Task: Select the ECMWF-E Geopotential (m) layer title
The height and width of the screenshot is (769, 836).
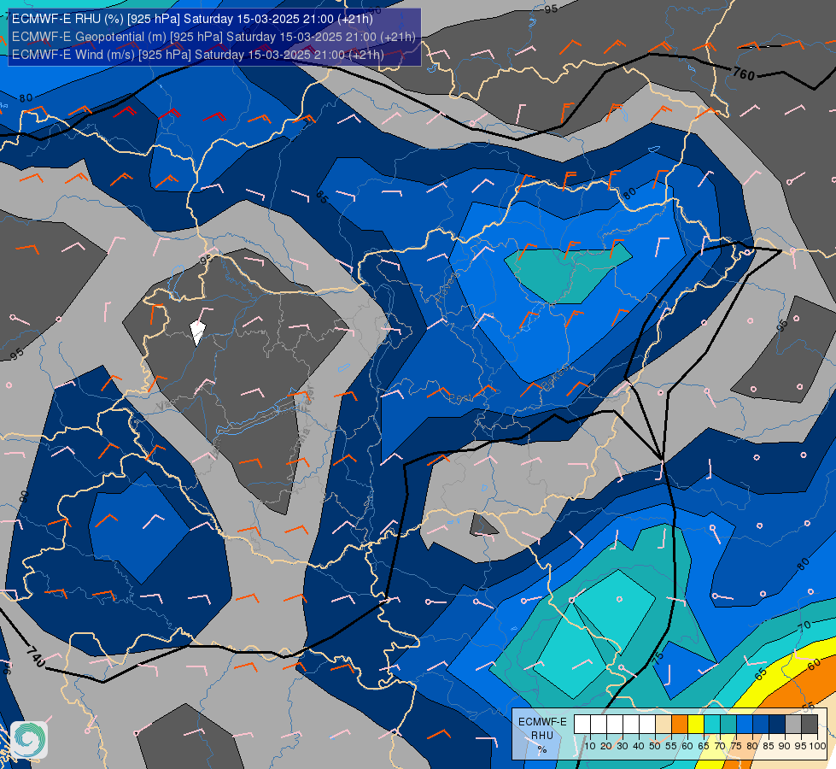Action: (x=213, y=37)
